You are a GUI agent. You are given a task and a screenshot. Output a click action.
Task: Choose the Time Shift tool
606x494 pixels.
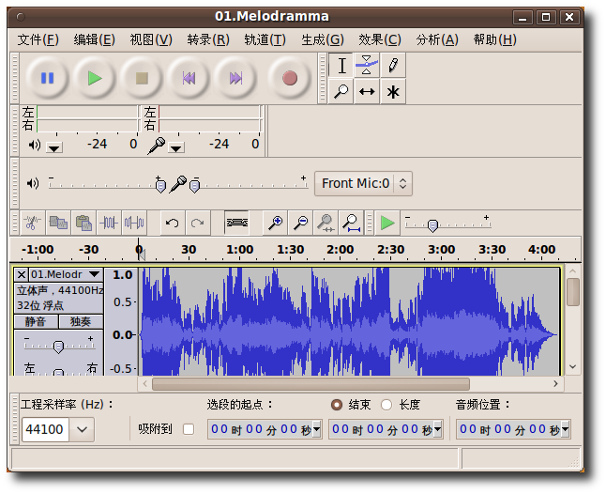click(x=368, y=91)
